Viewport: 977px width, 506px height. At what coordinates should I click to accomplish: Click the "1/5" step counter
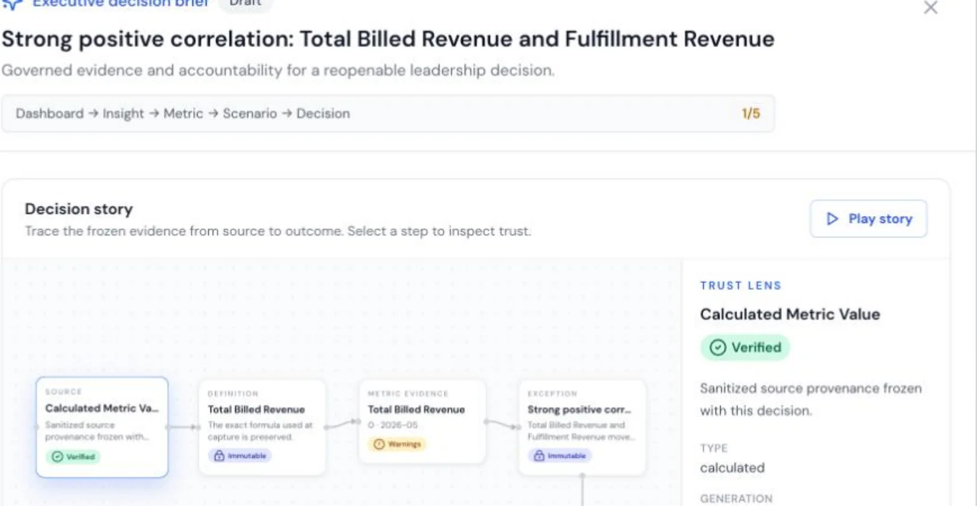click(x=751, y=114)
